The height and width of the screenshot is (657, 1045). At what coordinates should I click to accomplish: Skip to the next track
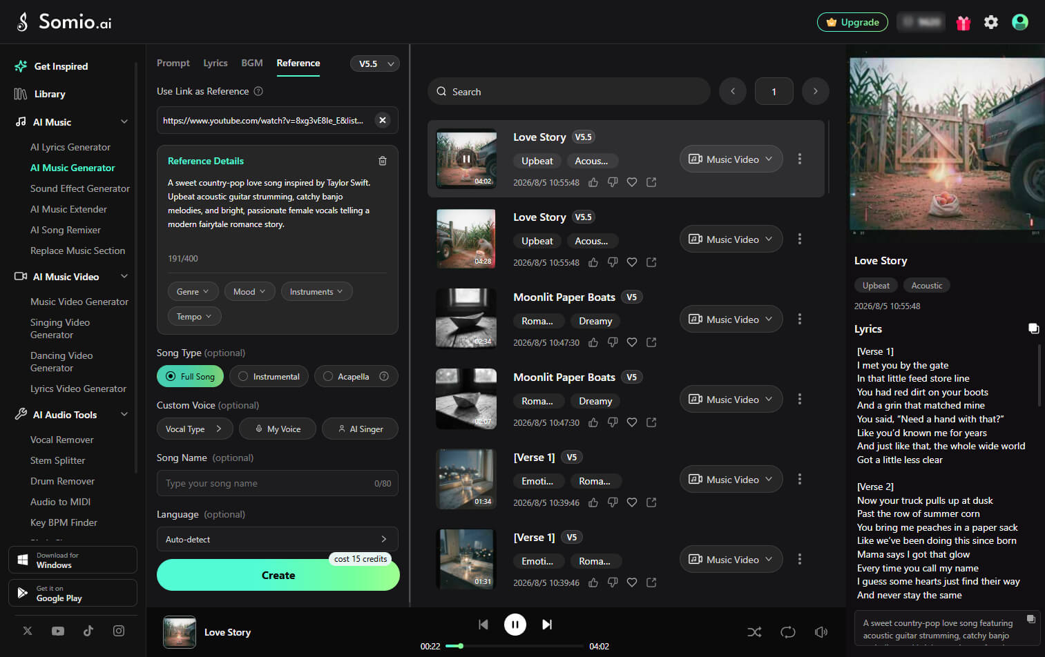coord(547,625)
